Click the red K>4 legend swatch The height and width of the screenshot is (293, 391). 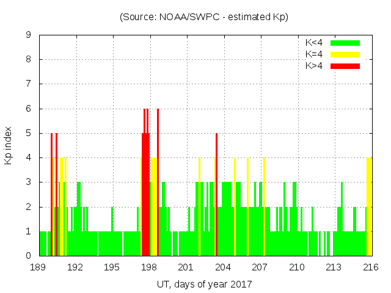[345, 65]
